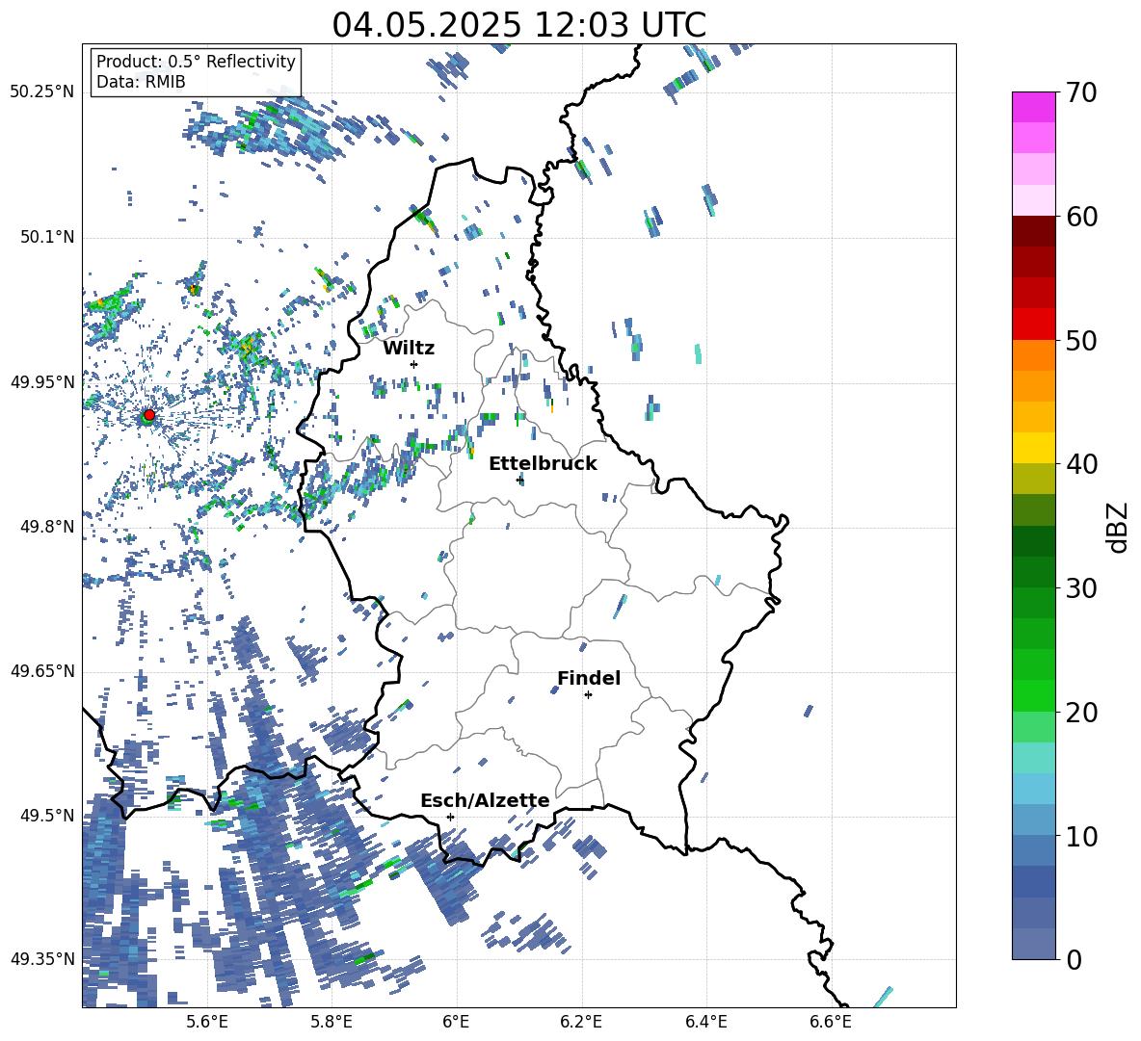Click the 49.5°N latitude label

tap(47, 815)
